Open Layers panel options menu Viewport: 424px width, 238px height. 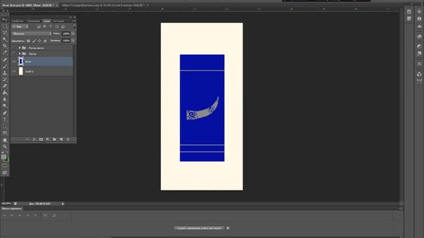74,20
